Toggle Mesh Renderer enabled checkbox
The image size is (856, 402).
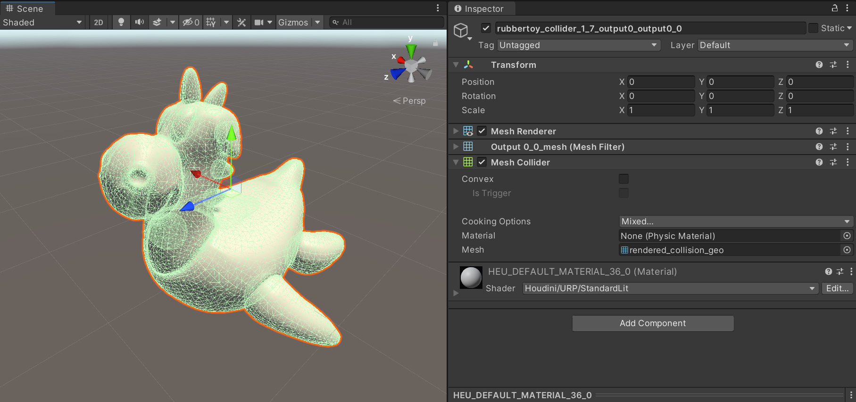[x=482, y=131]
